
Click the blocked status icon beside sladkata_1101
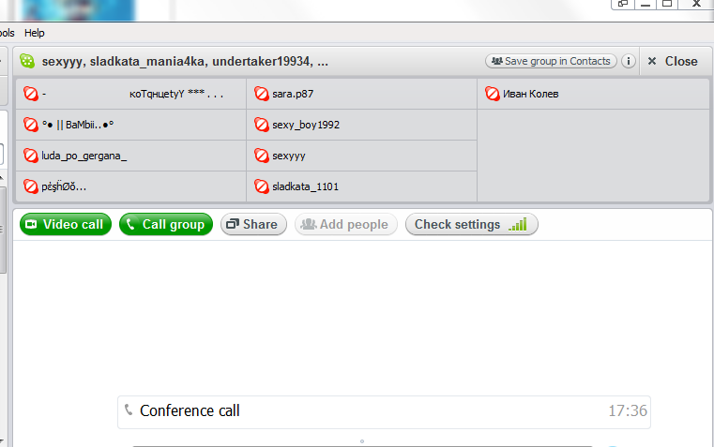click(262, 186)
